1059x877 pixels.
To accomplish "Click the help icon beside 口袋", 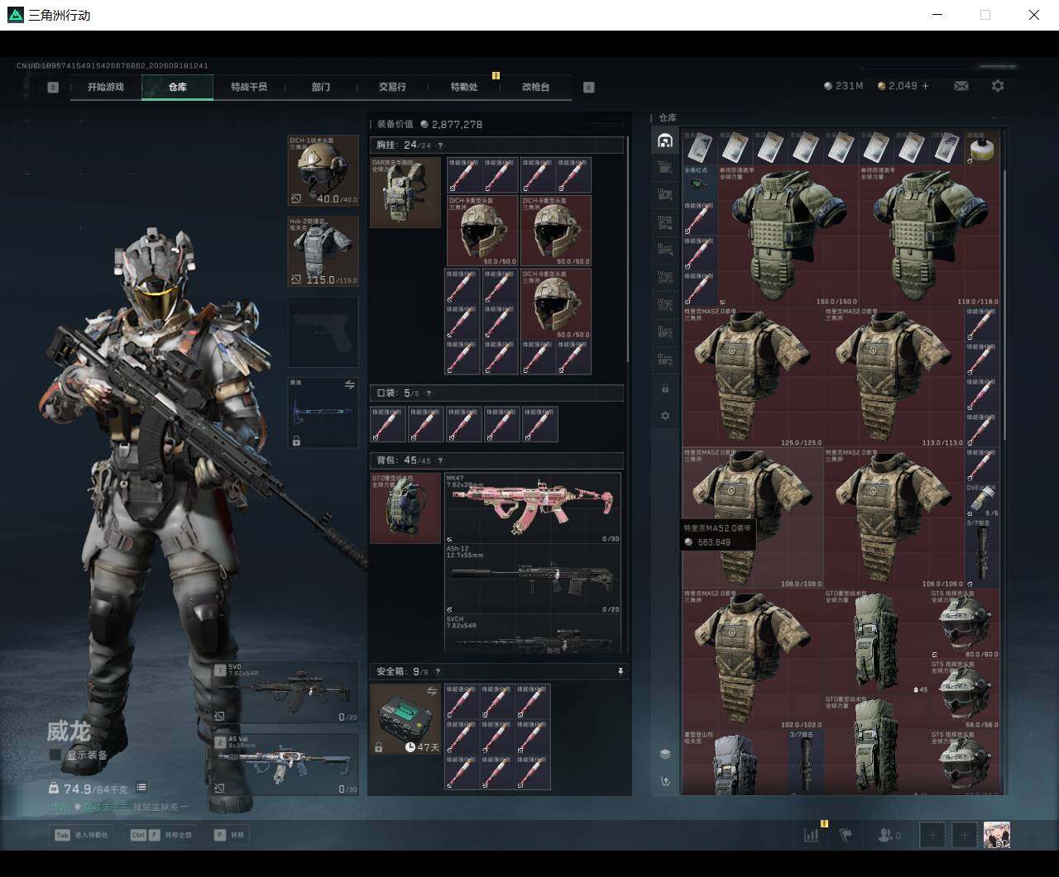I will click(429, 393).
